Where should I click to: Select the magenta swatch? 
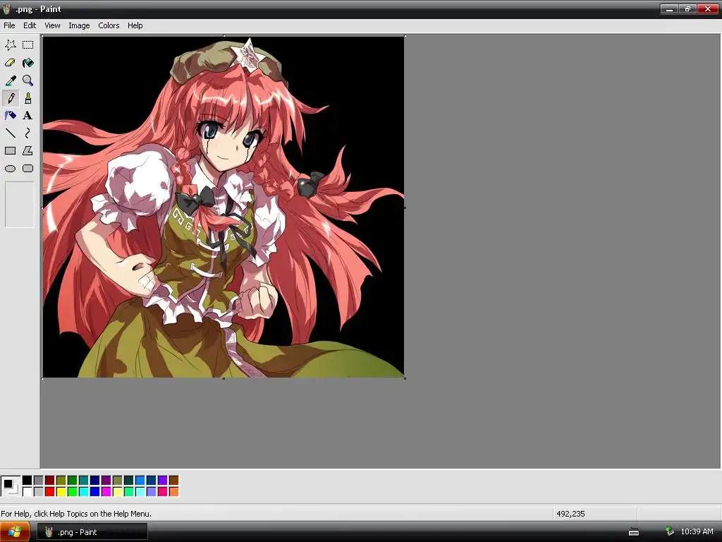click(x=106, y=492)
